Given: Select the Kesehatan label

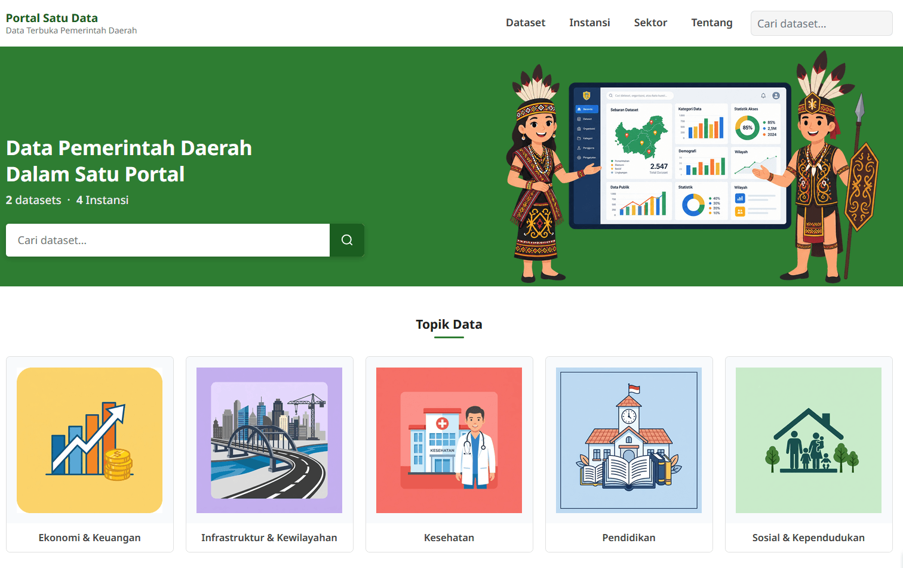Looking at the screenshot, I should pyautogui.click(x=449, y=538).
